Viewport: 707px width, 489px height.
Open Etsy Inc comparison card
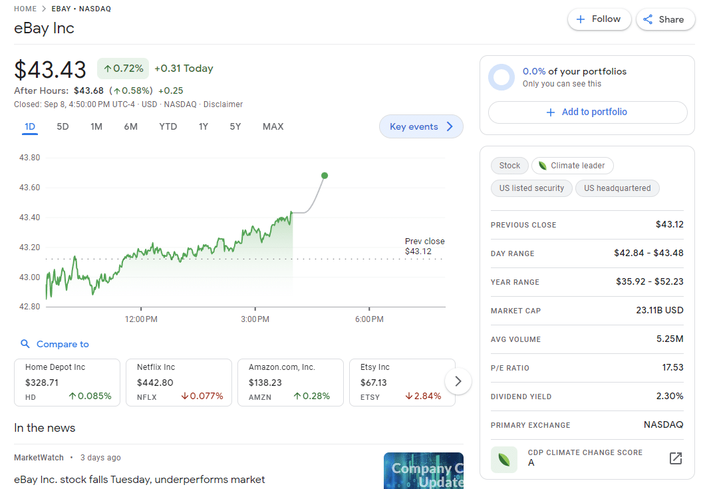point(402,383)
